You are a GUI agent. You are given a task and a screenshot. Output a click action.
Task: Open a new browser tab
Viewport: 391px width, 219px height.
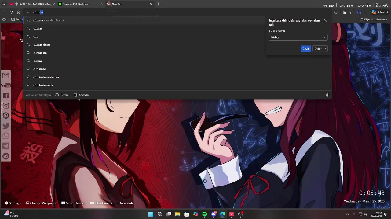pyautogui.click(x=158, y=4)
